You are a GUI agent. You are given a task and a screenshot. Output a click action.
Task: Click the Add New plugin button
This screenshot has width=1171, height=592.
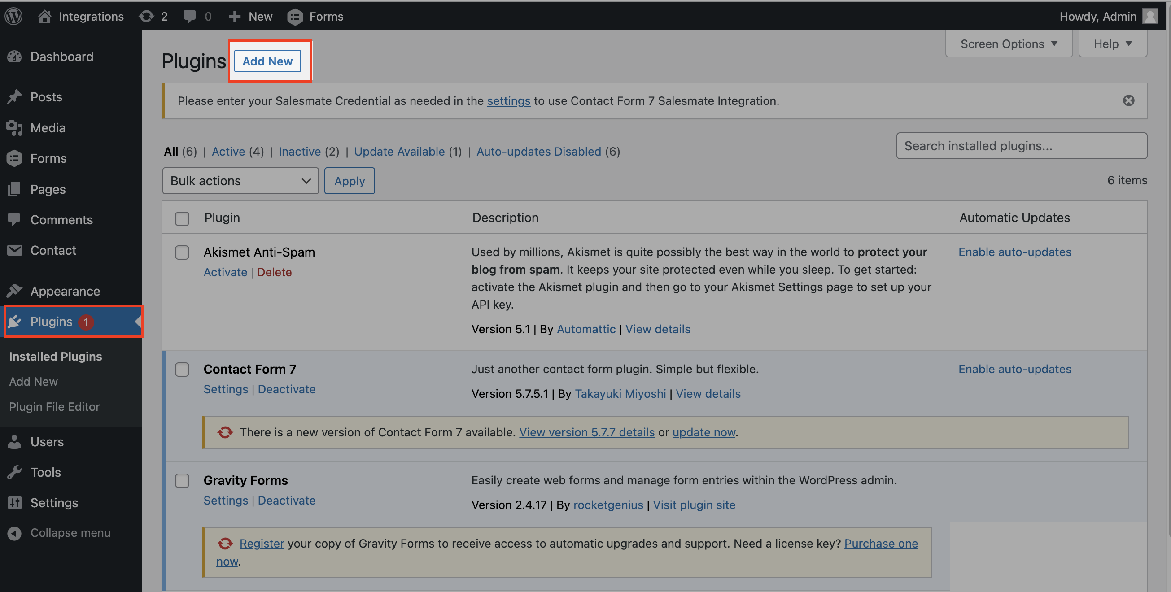click(267, 61)
